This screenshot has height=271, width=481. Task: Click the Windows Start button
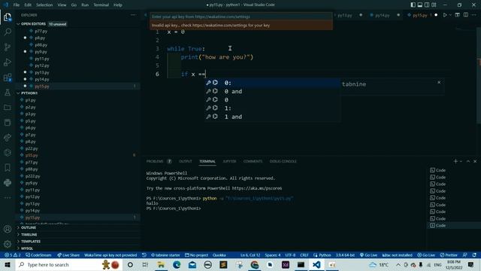click(8, 264)
